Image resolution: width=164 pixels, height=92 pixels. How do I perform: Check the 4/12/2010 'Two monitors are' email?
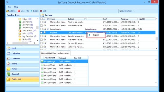pos(42,40)
